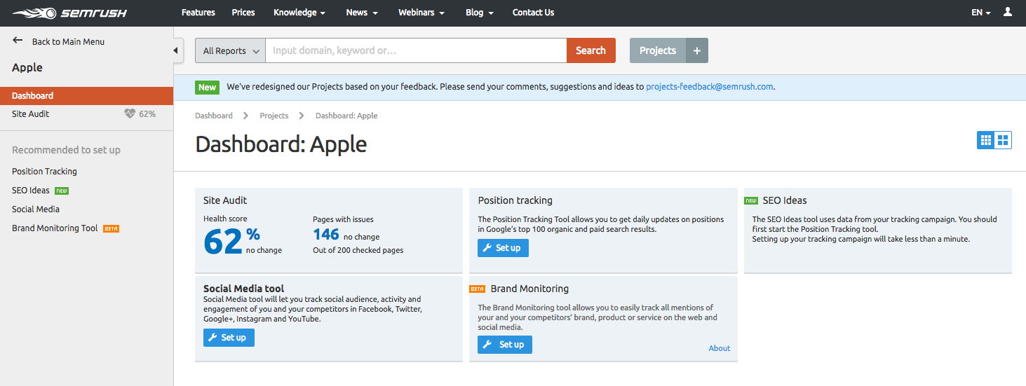Switch to small grid view icon
Screen dimensions: 1026x386
986,140
